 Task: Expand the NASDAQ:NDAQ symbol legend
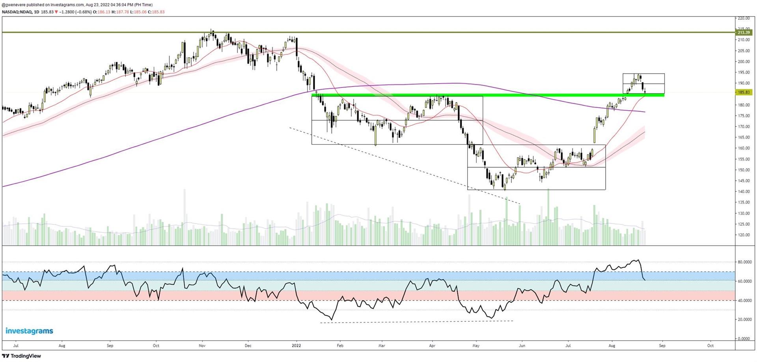click(18, 12)
